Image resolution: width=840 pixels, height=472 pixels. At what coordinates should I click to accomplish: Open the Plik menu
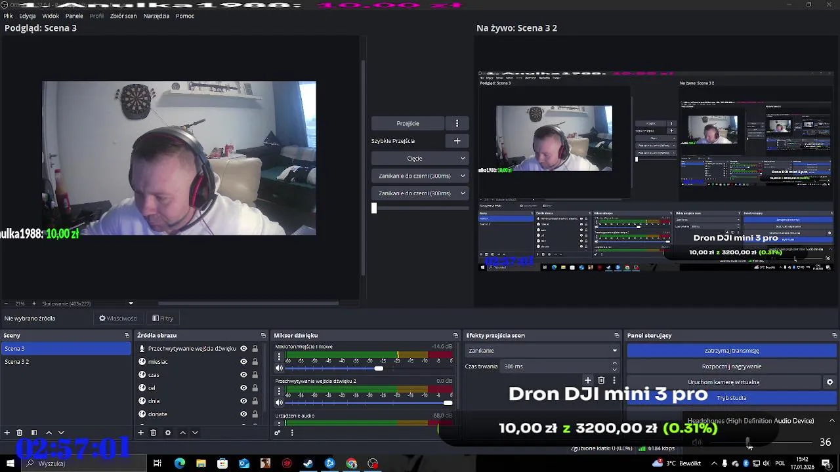(8, 16)
